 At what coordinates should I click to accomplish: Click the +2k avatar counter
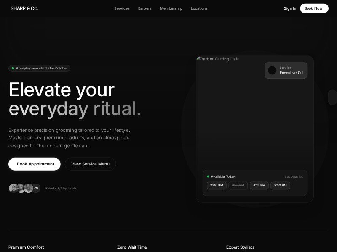point(36,188)
